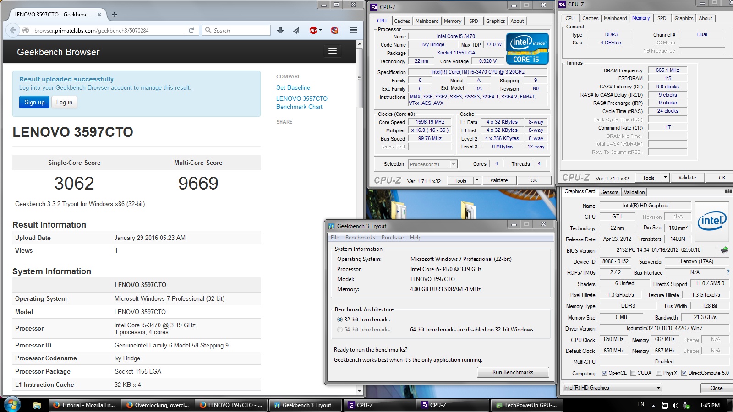
Task: Click the red swirl extension icon in Firefox
Action: [x=334, y=30]
